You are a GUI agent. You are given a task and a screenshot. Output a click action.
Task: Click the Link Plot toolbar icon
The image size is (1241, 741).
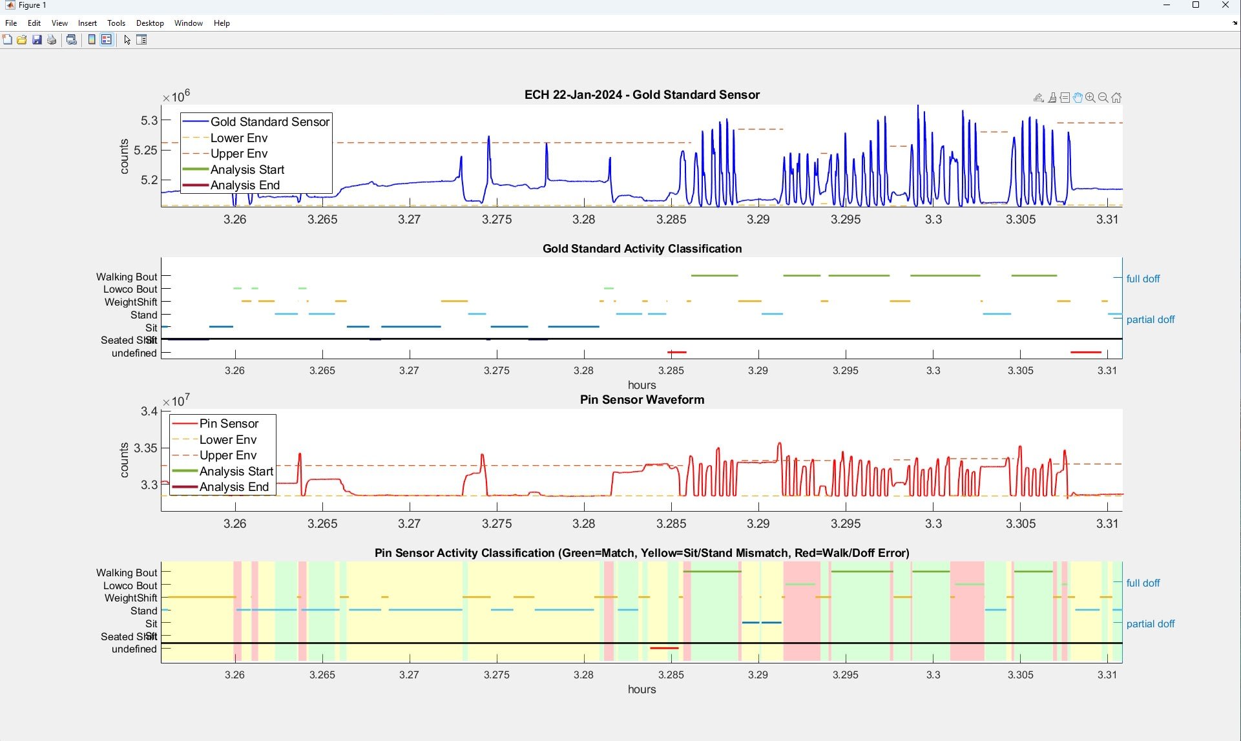pos(72,40)
